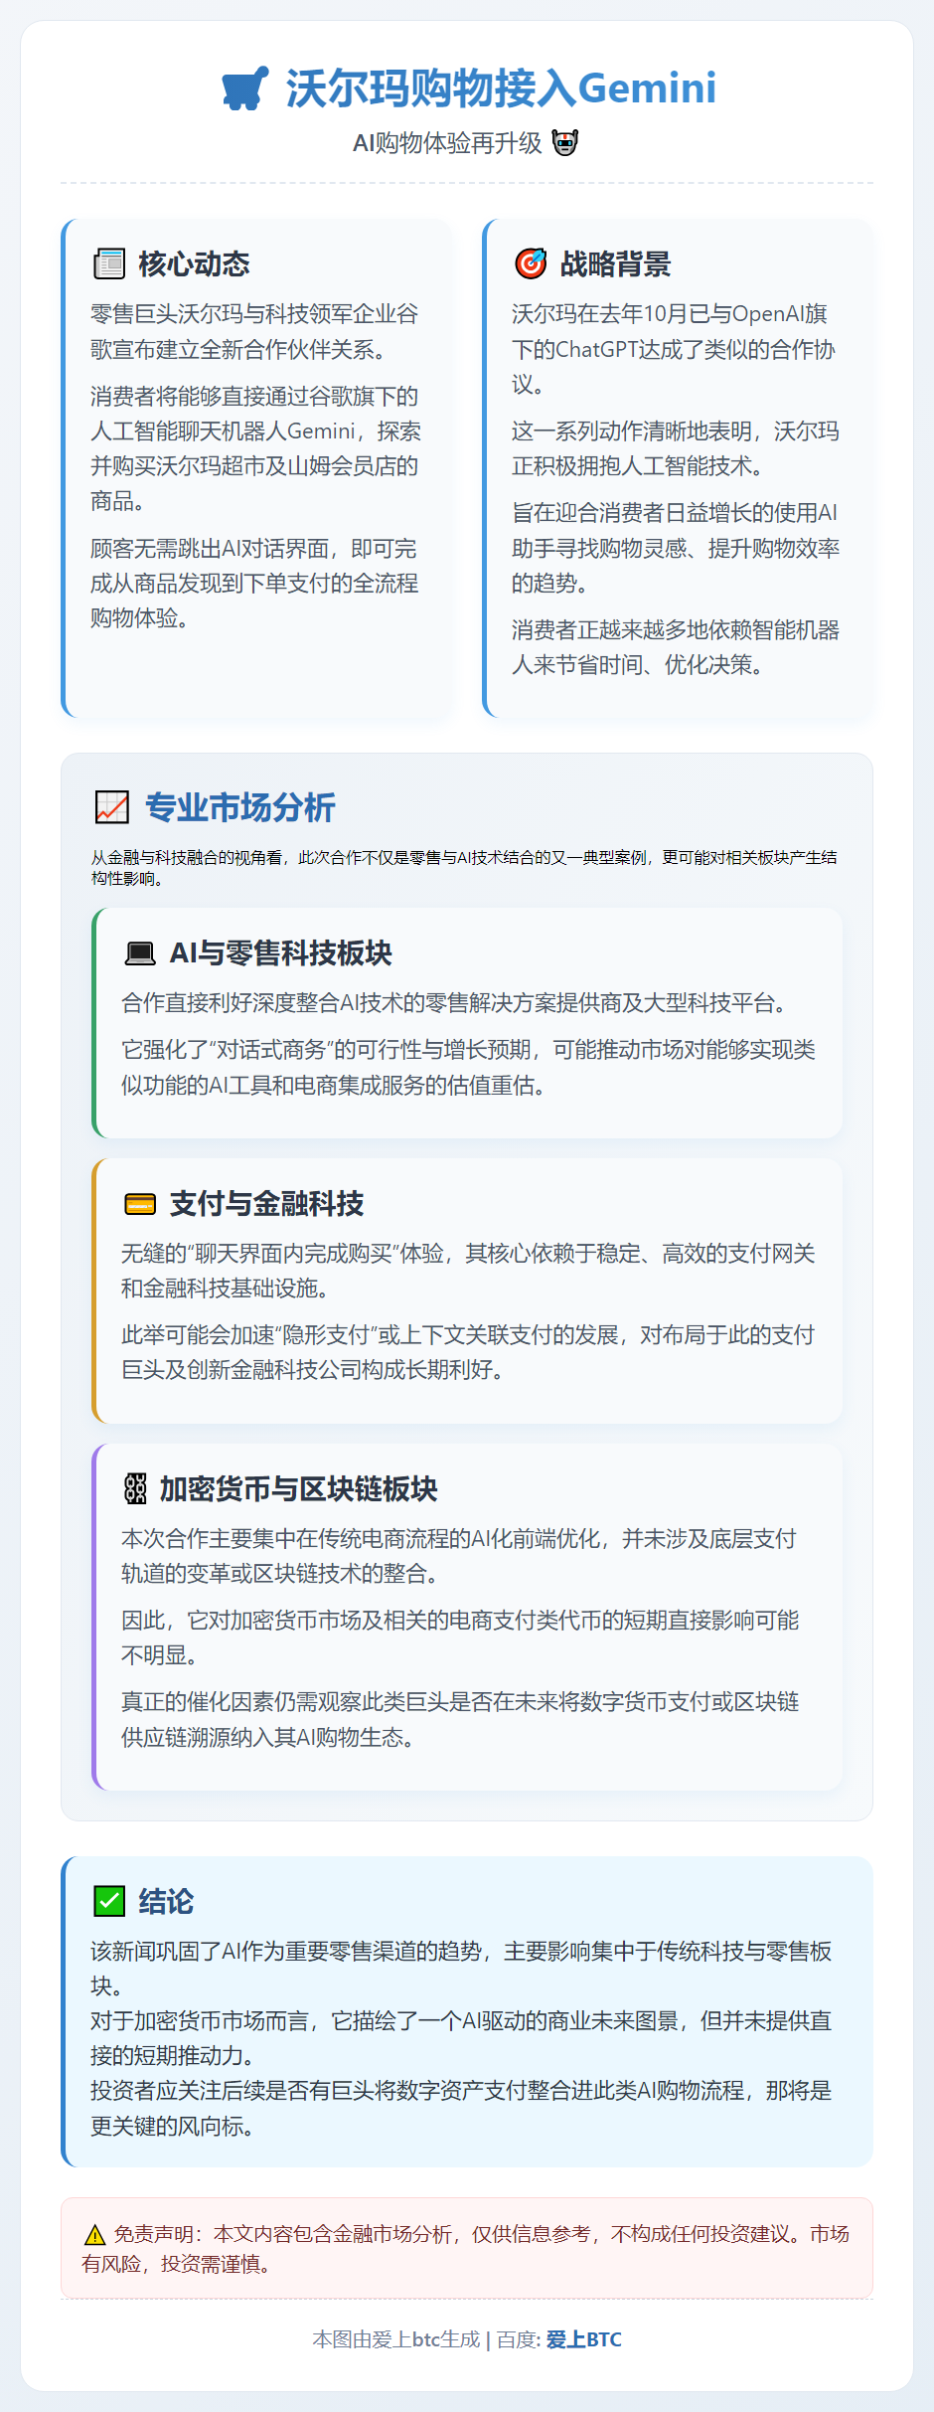934x2412 pixels.
Task: Select the 结论 heading
Action: (166, 1901)
